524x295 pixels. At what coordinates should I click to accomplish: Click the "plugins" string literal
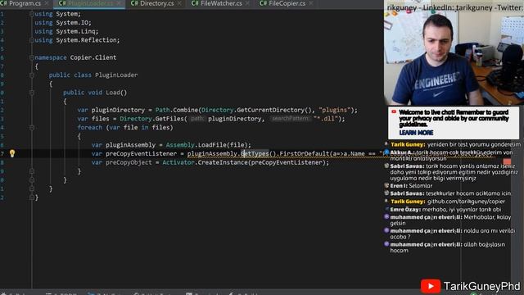334,110
